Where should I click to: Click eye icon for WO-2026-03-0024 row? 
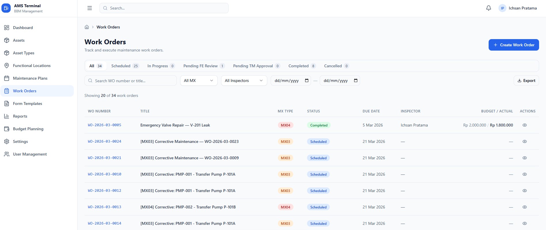tap(524, 141)
